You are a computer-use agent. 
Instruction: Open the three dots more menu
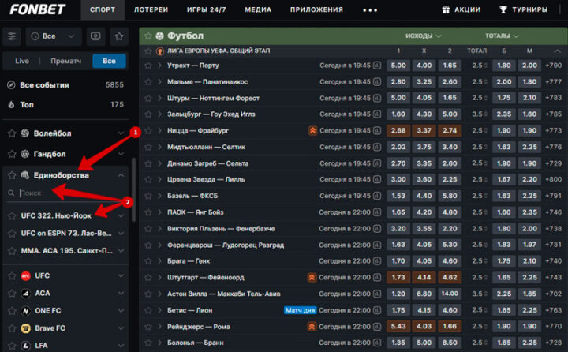coord(370,9)
